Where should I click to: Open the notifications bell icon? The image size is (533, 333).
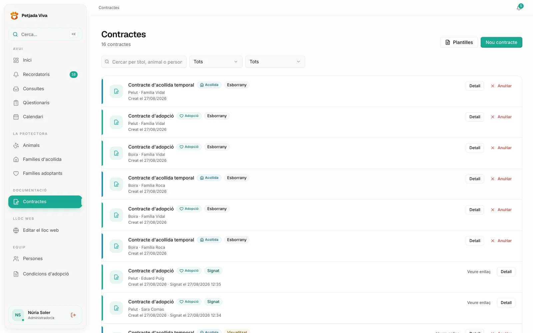[519, 8]
